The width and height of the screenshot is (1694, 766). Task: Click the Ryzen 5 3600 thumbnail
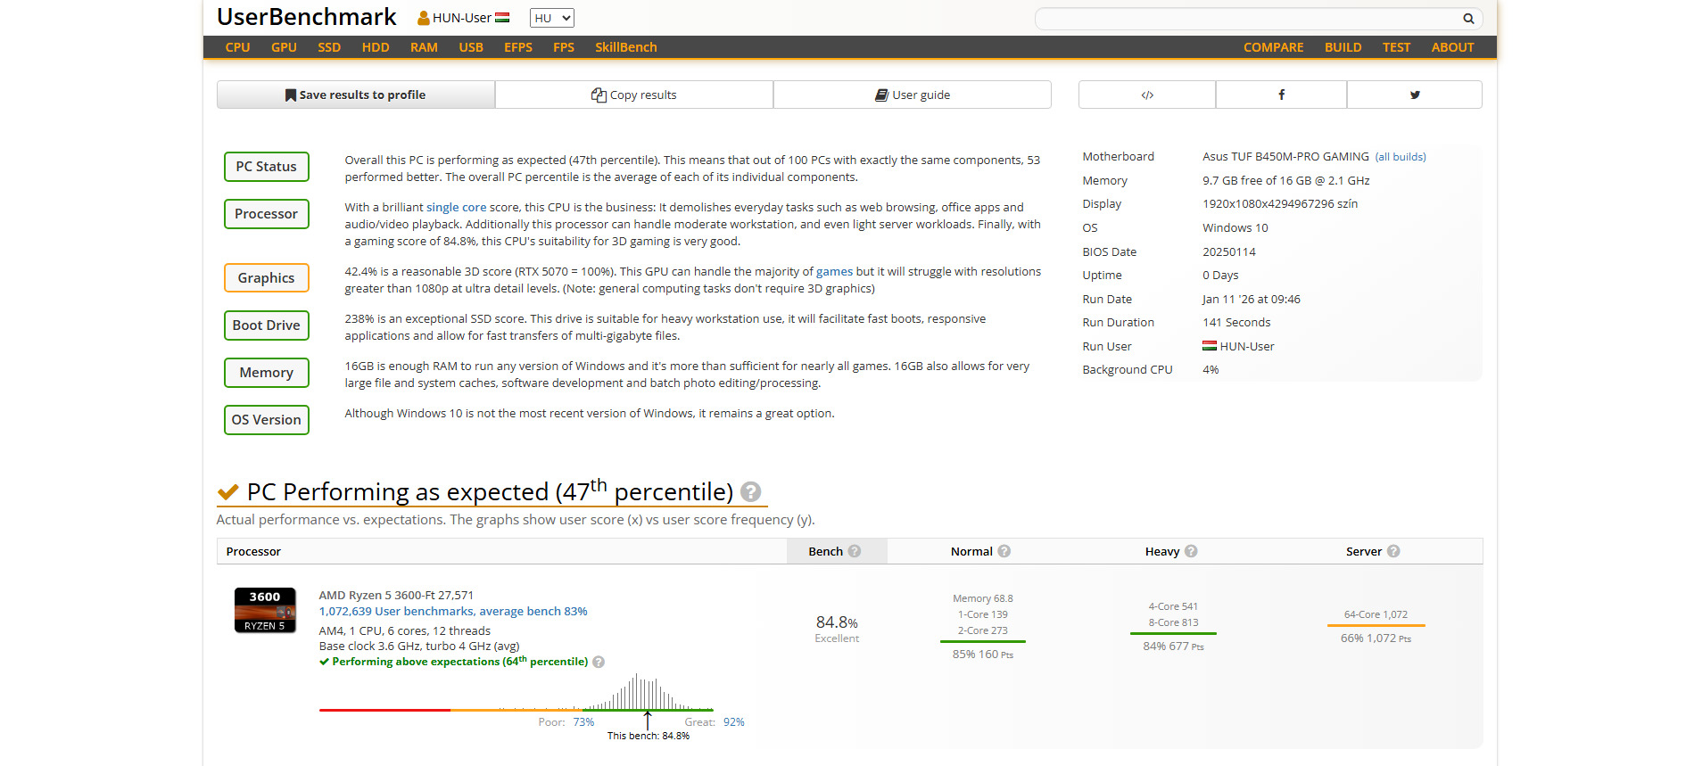[265, 610]
